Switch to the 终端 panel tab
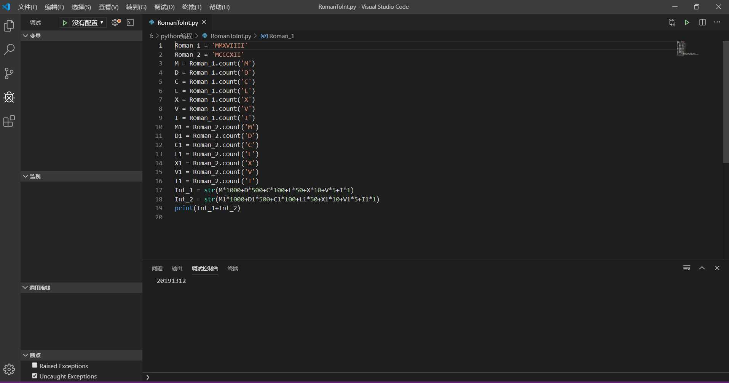 point(233,268)
